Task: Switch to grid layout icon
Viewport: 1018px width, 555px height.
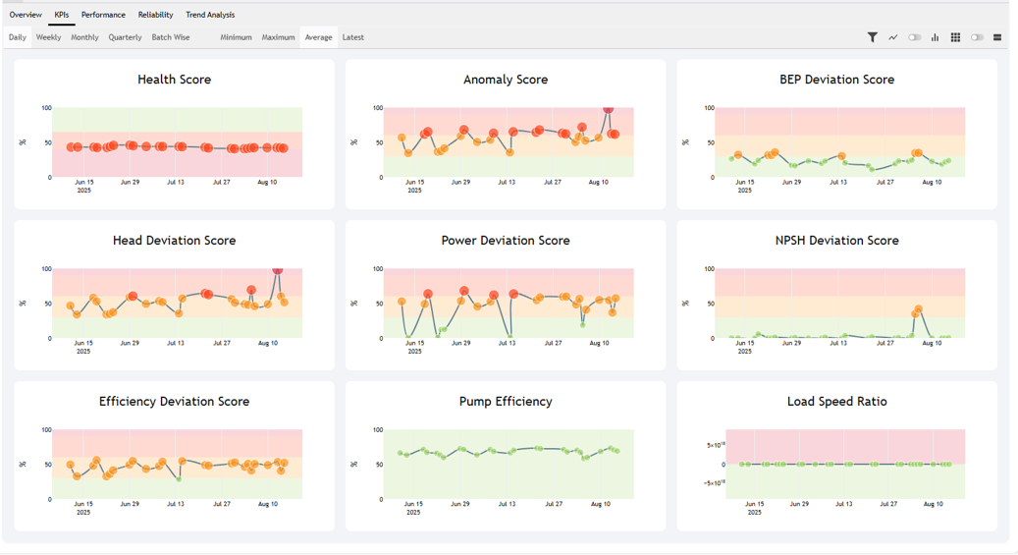Action: tap(955, 37)
